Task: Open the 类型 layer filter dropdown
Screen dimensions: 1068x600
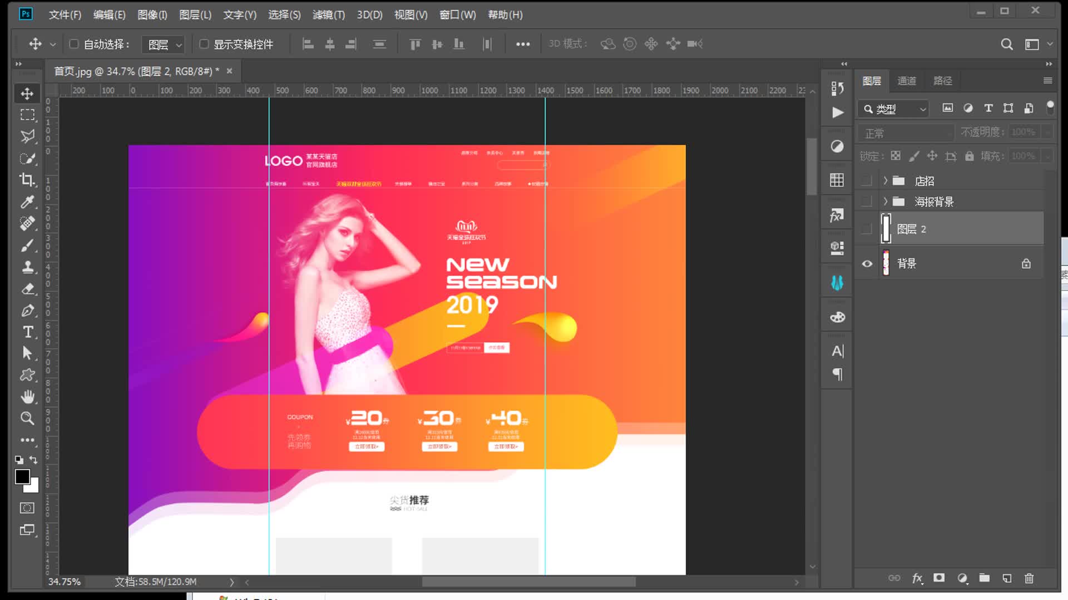Action: 894,109
